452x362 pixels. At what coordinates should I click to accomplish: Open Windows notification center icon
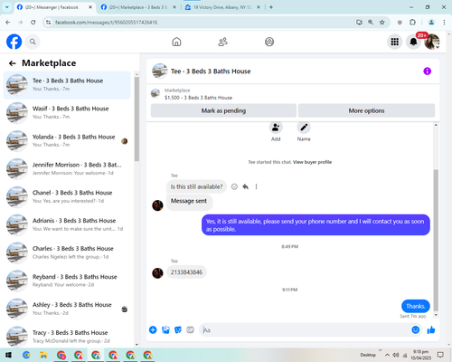click(440, 355)
